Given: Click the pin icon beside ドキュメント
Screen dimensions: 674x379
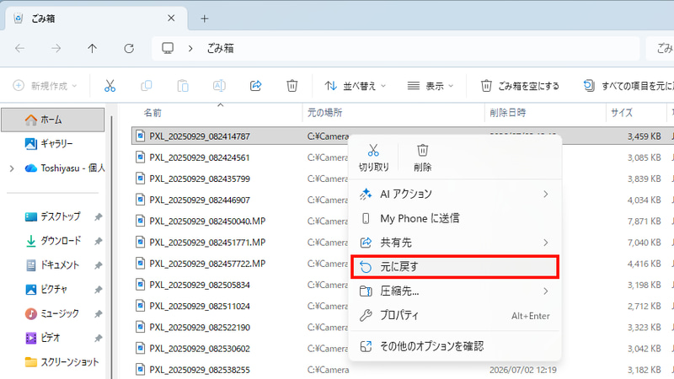Looking at the screenshot, I should tap(98, 265).
